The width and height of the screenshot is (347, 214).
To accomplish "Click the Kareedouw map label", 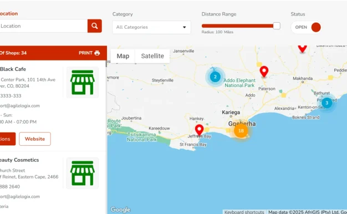I will pos(159,129).
